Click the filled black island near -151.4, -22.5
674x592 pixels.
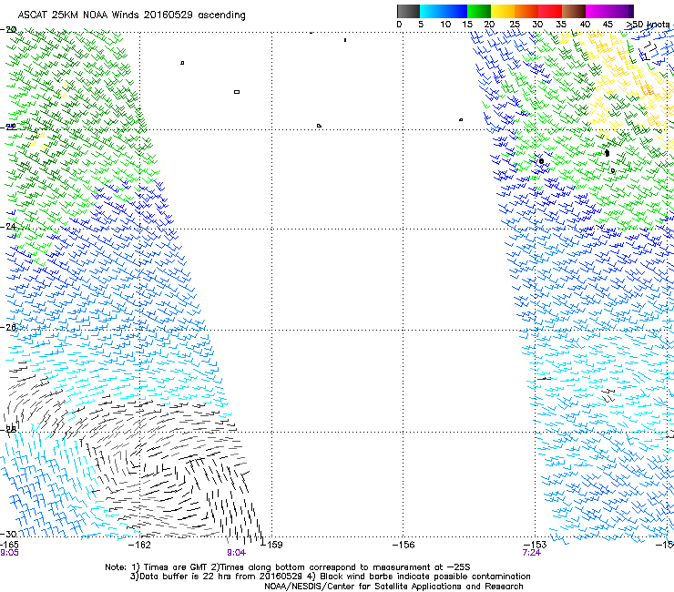607,153
